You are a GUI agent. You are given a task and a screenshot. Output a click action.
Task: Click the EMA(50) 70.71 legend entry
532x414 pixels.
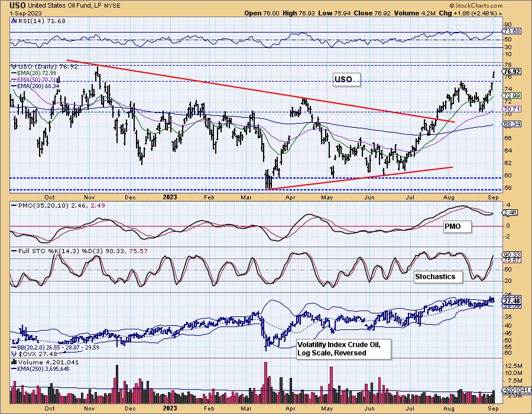(x=34, y=79)
